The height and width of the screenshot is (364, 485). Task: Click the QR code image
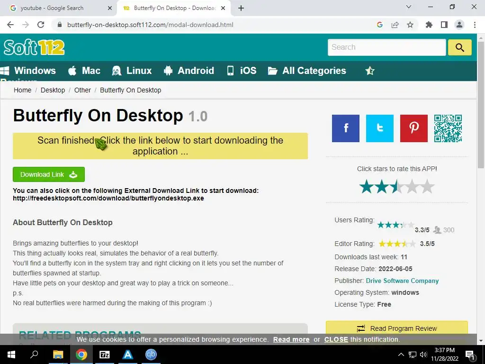[x=448, y=128]
